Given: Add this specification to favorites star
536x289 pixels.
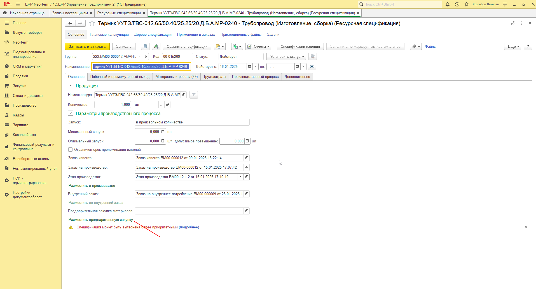Looking at the screenshot, I should tap(92, 23).
